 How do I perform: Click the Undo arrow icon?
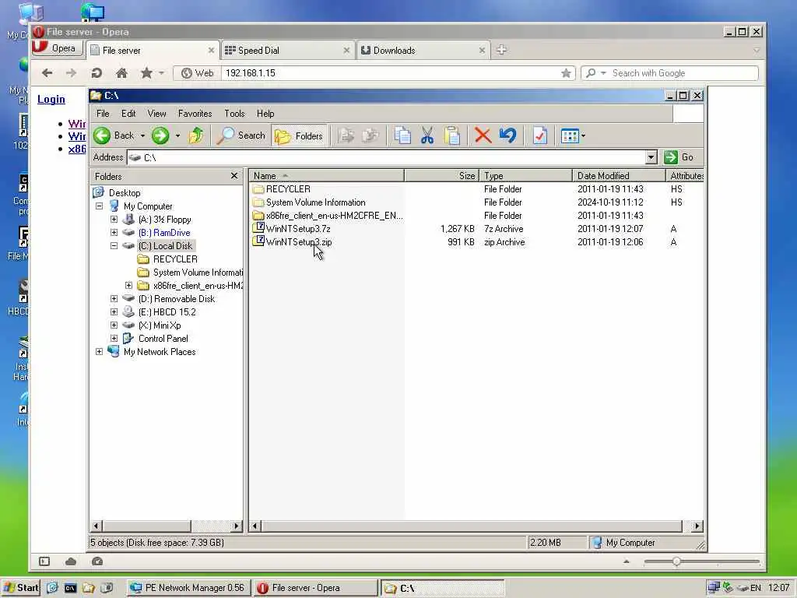pyautogui.click(x=507, y=135)
